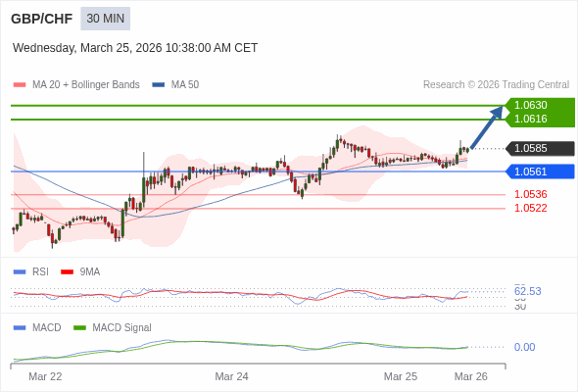Click the 1.0585 current price tag
This screenshot has height=392, width=578.
click(541, 148)
